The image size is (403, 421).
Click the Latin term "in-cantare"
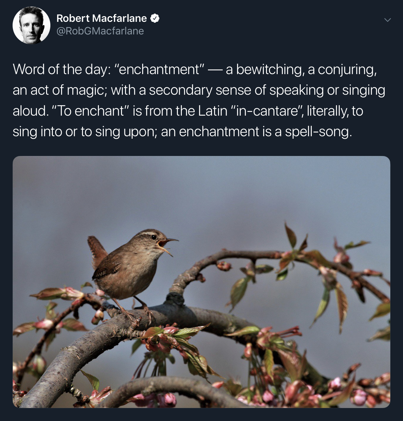pyautogui.click(x=266, y=111)
